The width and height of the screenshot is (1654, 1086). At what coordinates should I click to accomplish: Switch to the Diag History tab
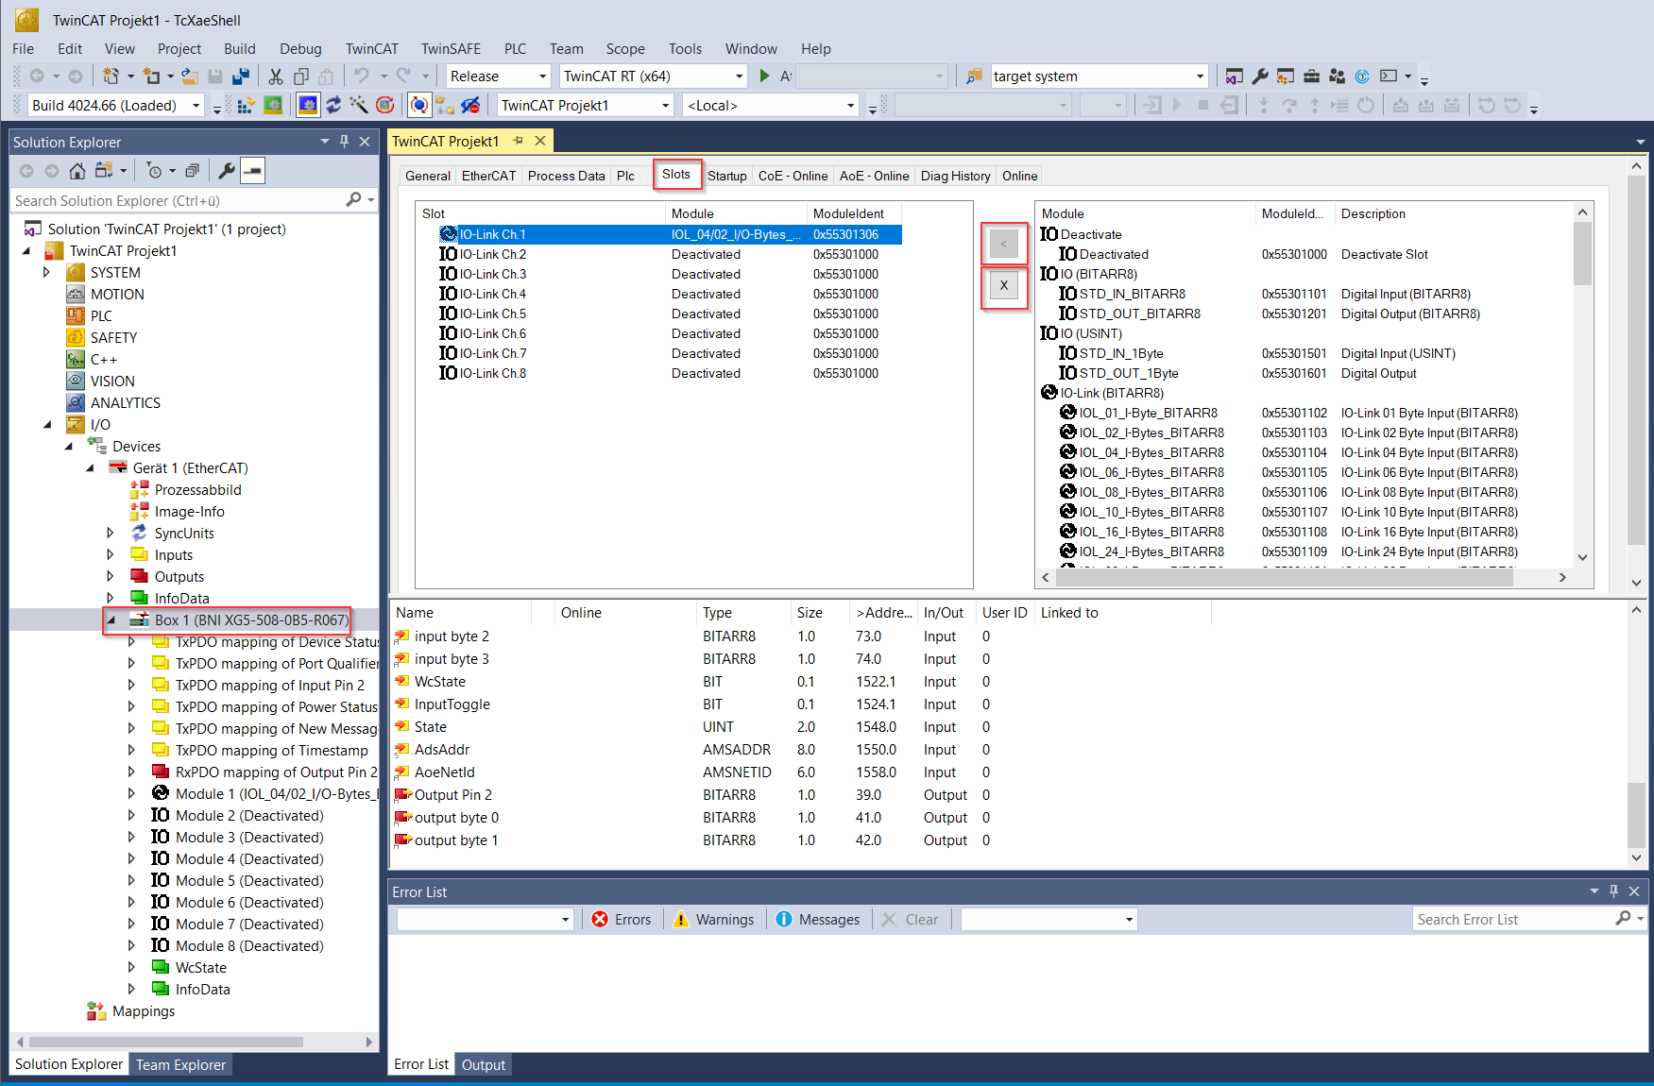pos(955,176)
